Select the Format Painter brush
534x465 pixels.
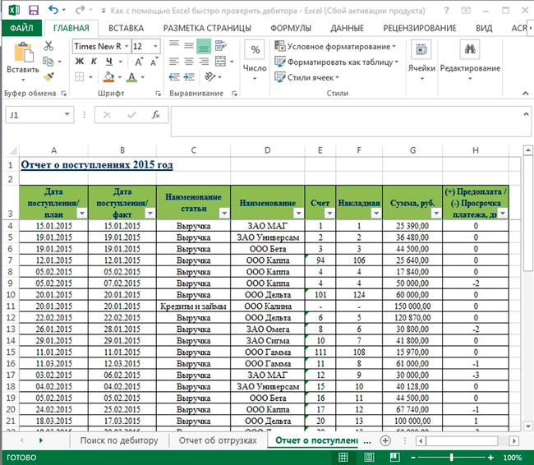pos(48,76)
